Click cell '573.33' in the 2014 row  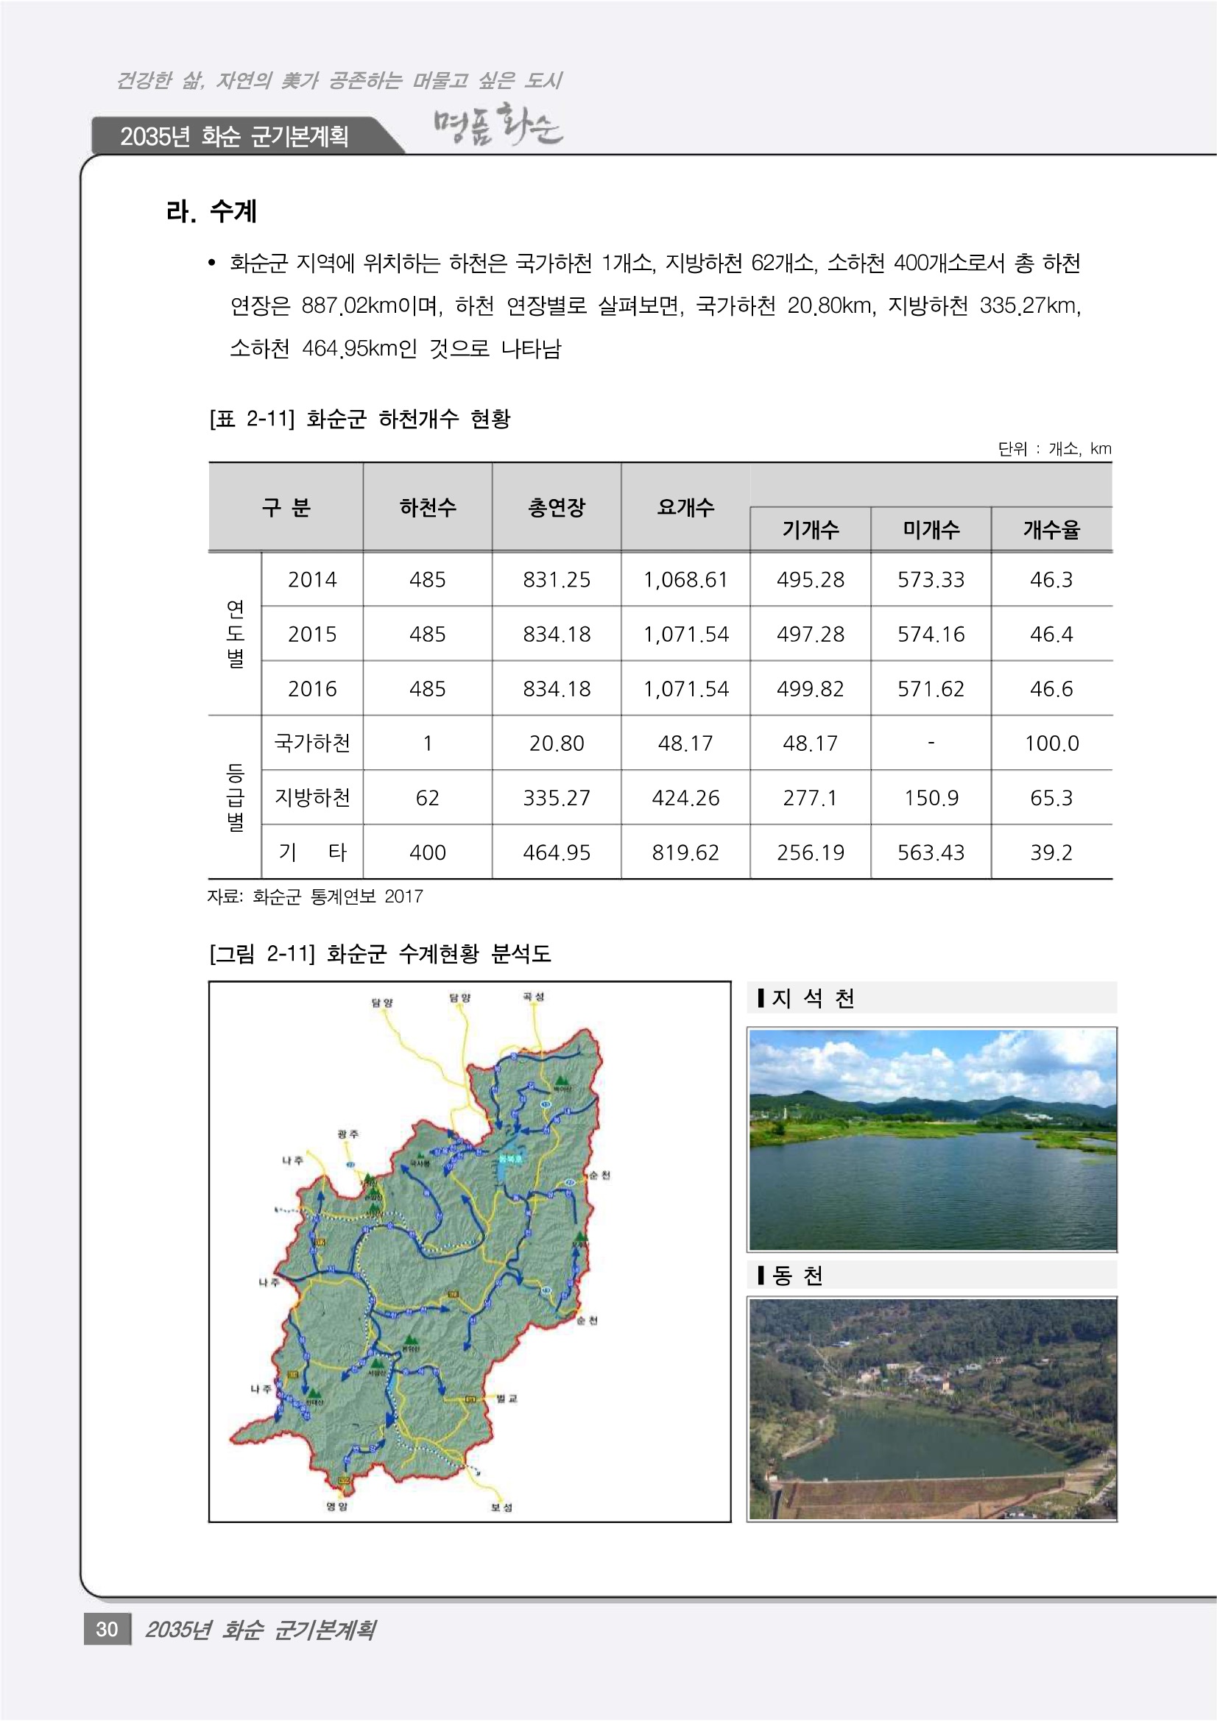(931, 579)
